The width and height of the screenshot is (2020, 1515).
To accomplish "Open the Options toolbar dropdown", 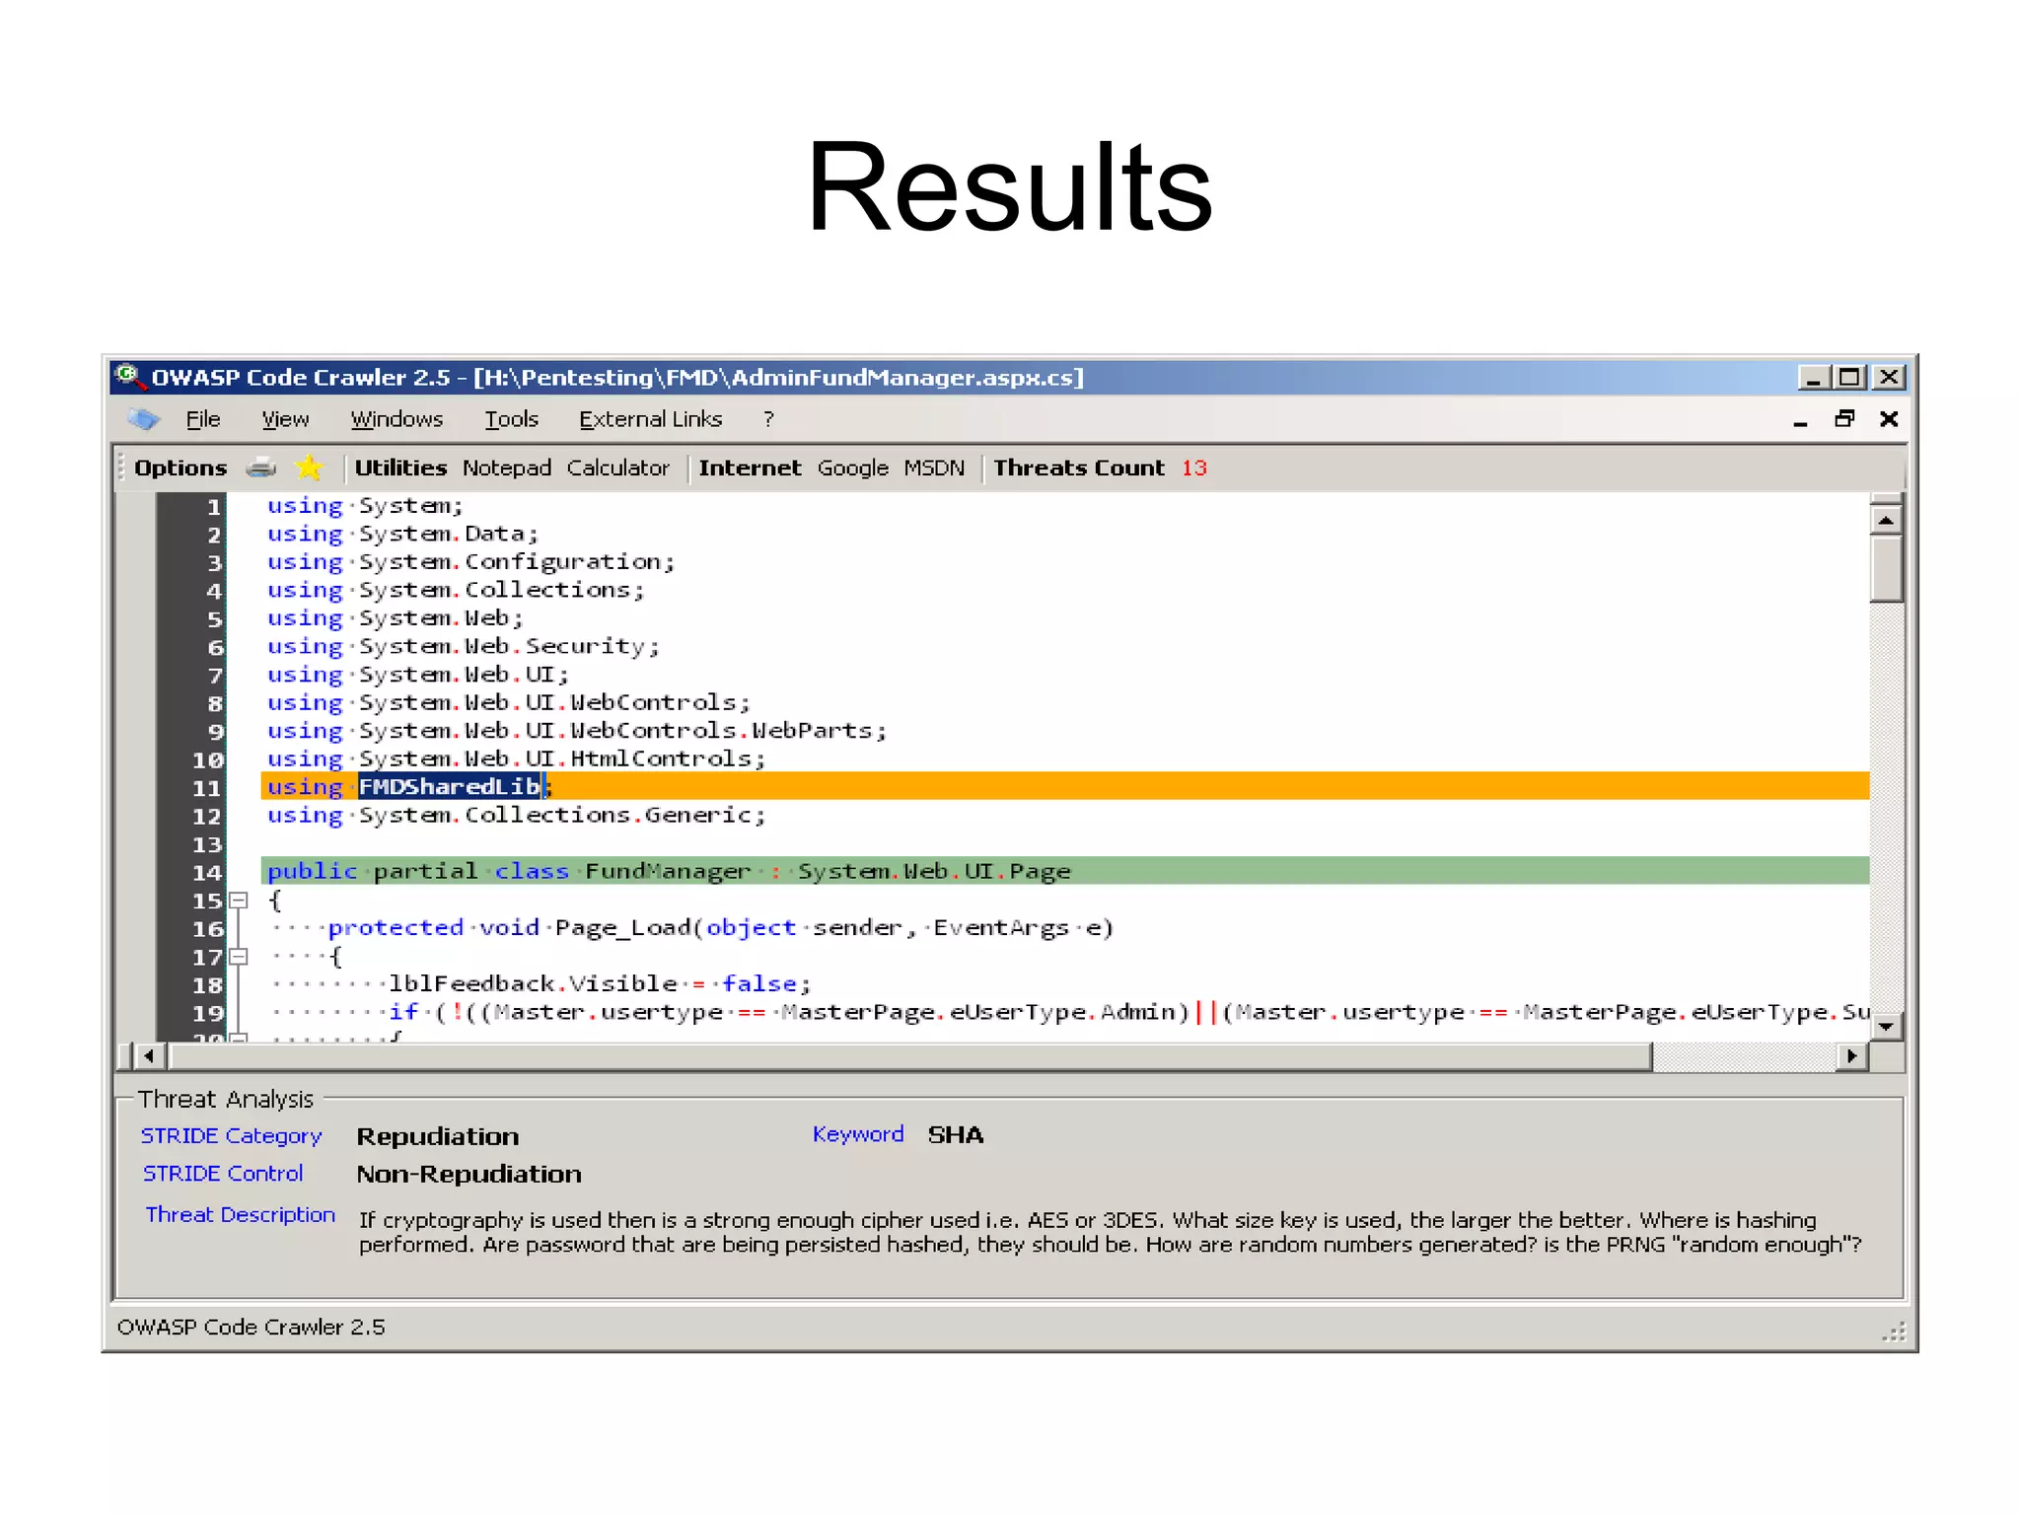I will click(x=180, y=468).
